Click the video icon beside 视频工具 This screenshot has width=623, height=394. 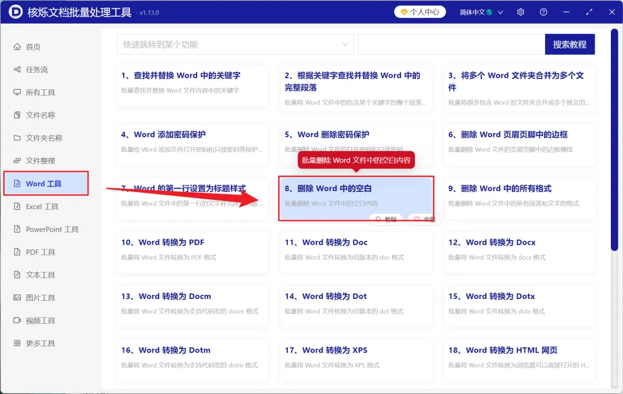click(x=17, y=321)
